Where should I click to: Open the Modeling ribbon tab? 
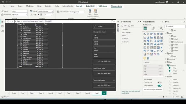point(30,6)
